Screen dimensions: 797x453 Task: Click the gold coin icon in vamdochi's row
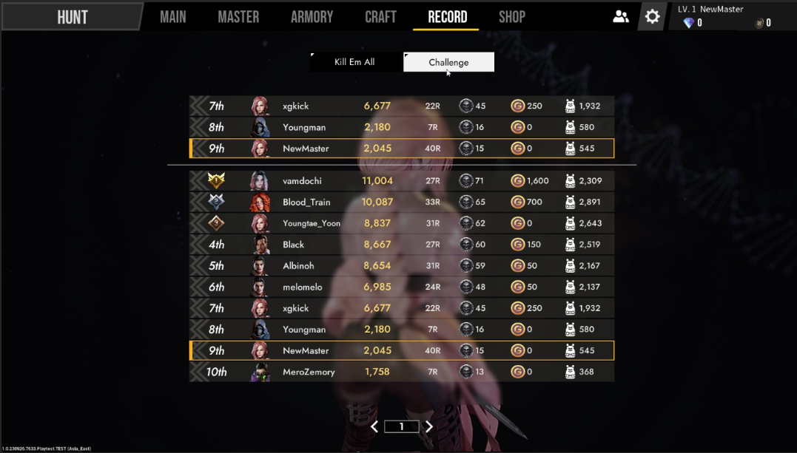(517, 180)
